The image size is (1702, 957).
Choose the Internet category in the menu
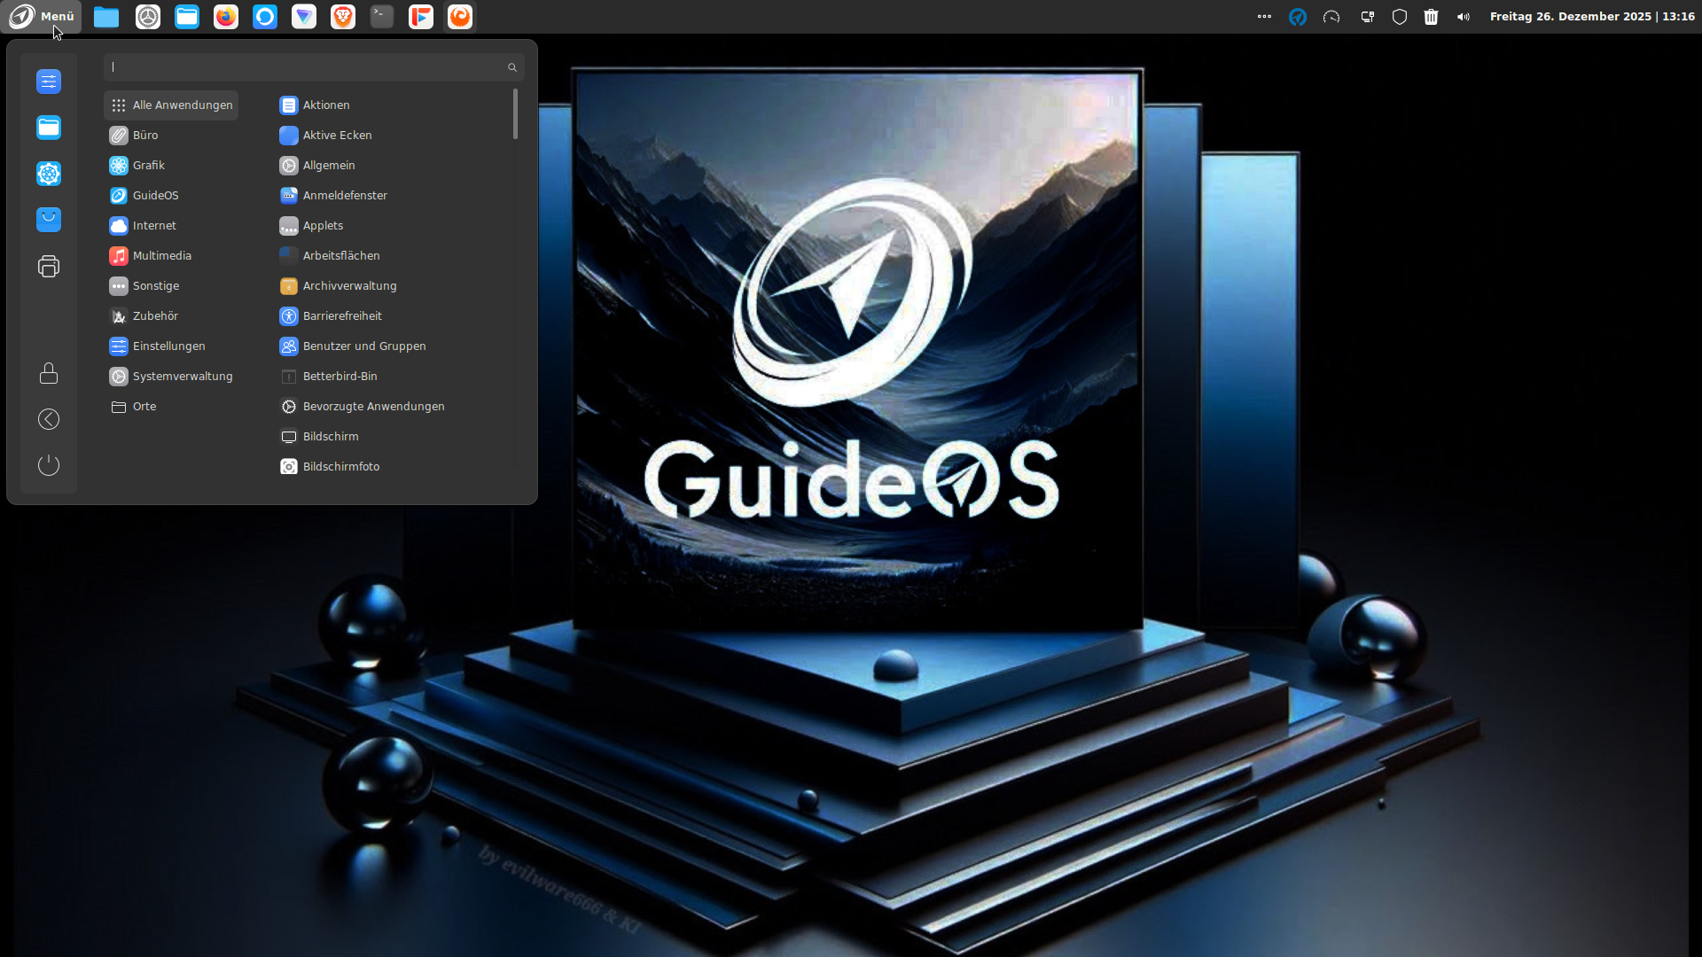(x=154, y=226)
